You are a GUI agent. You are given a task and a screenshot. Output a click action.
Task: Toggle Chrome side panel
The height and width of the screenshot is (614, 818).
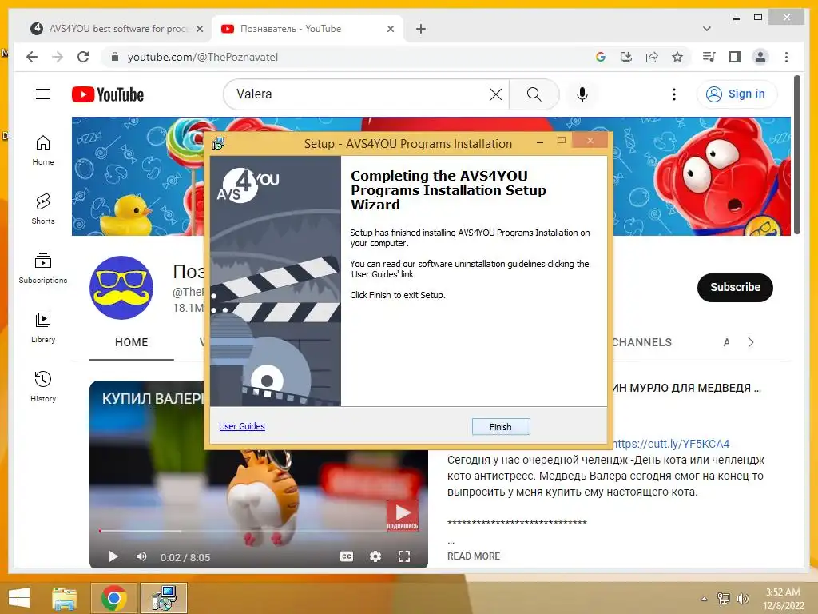coord(735,57)
